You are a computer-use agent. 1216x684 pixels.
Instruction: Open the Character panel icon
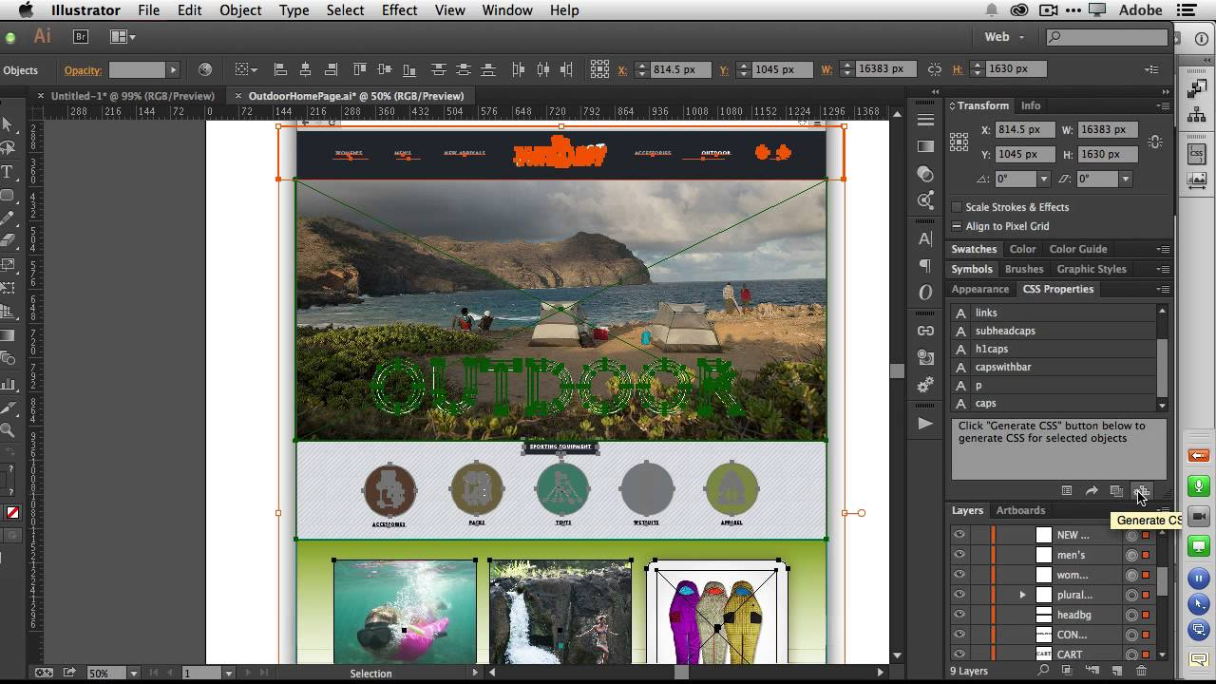(925, 239)
